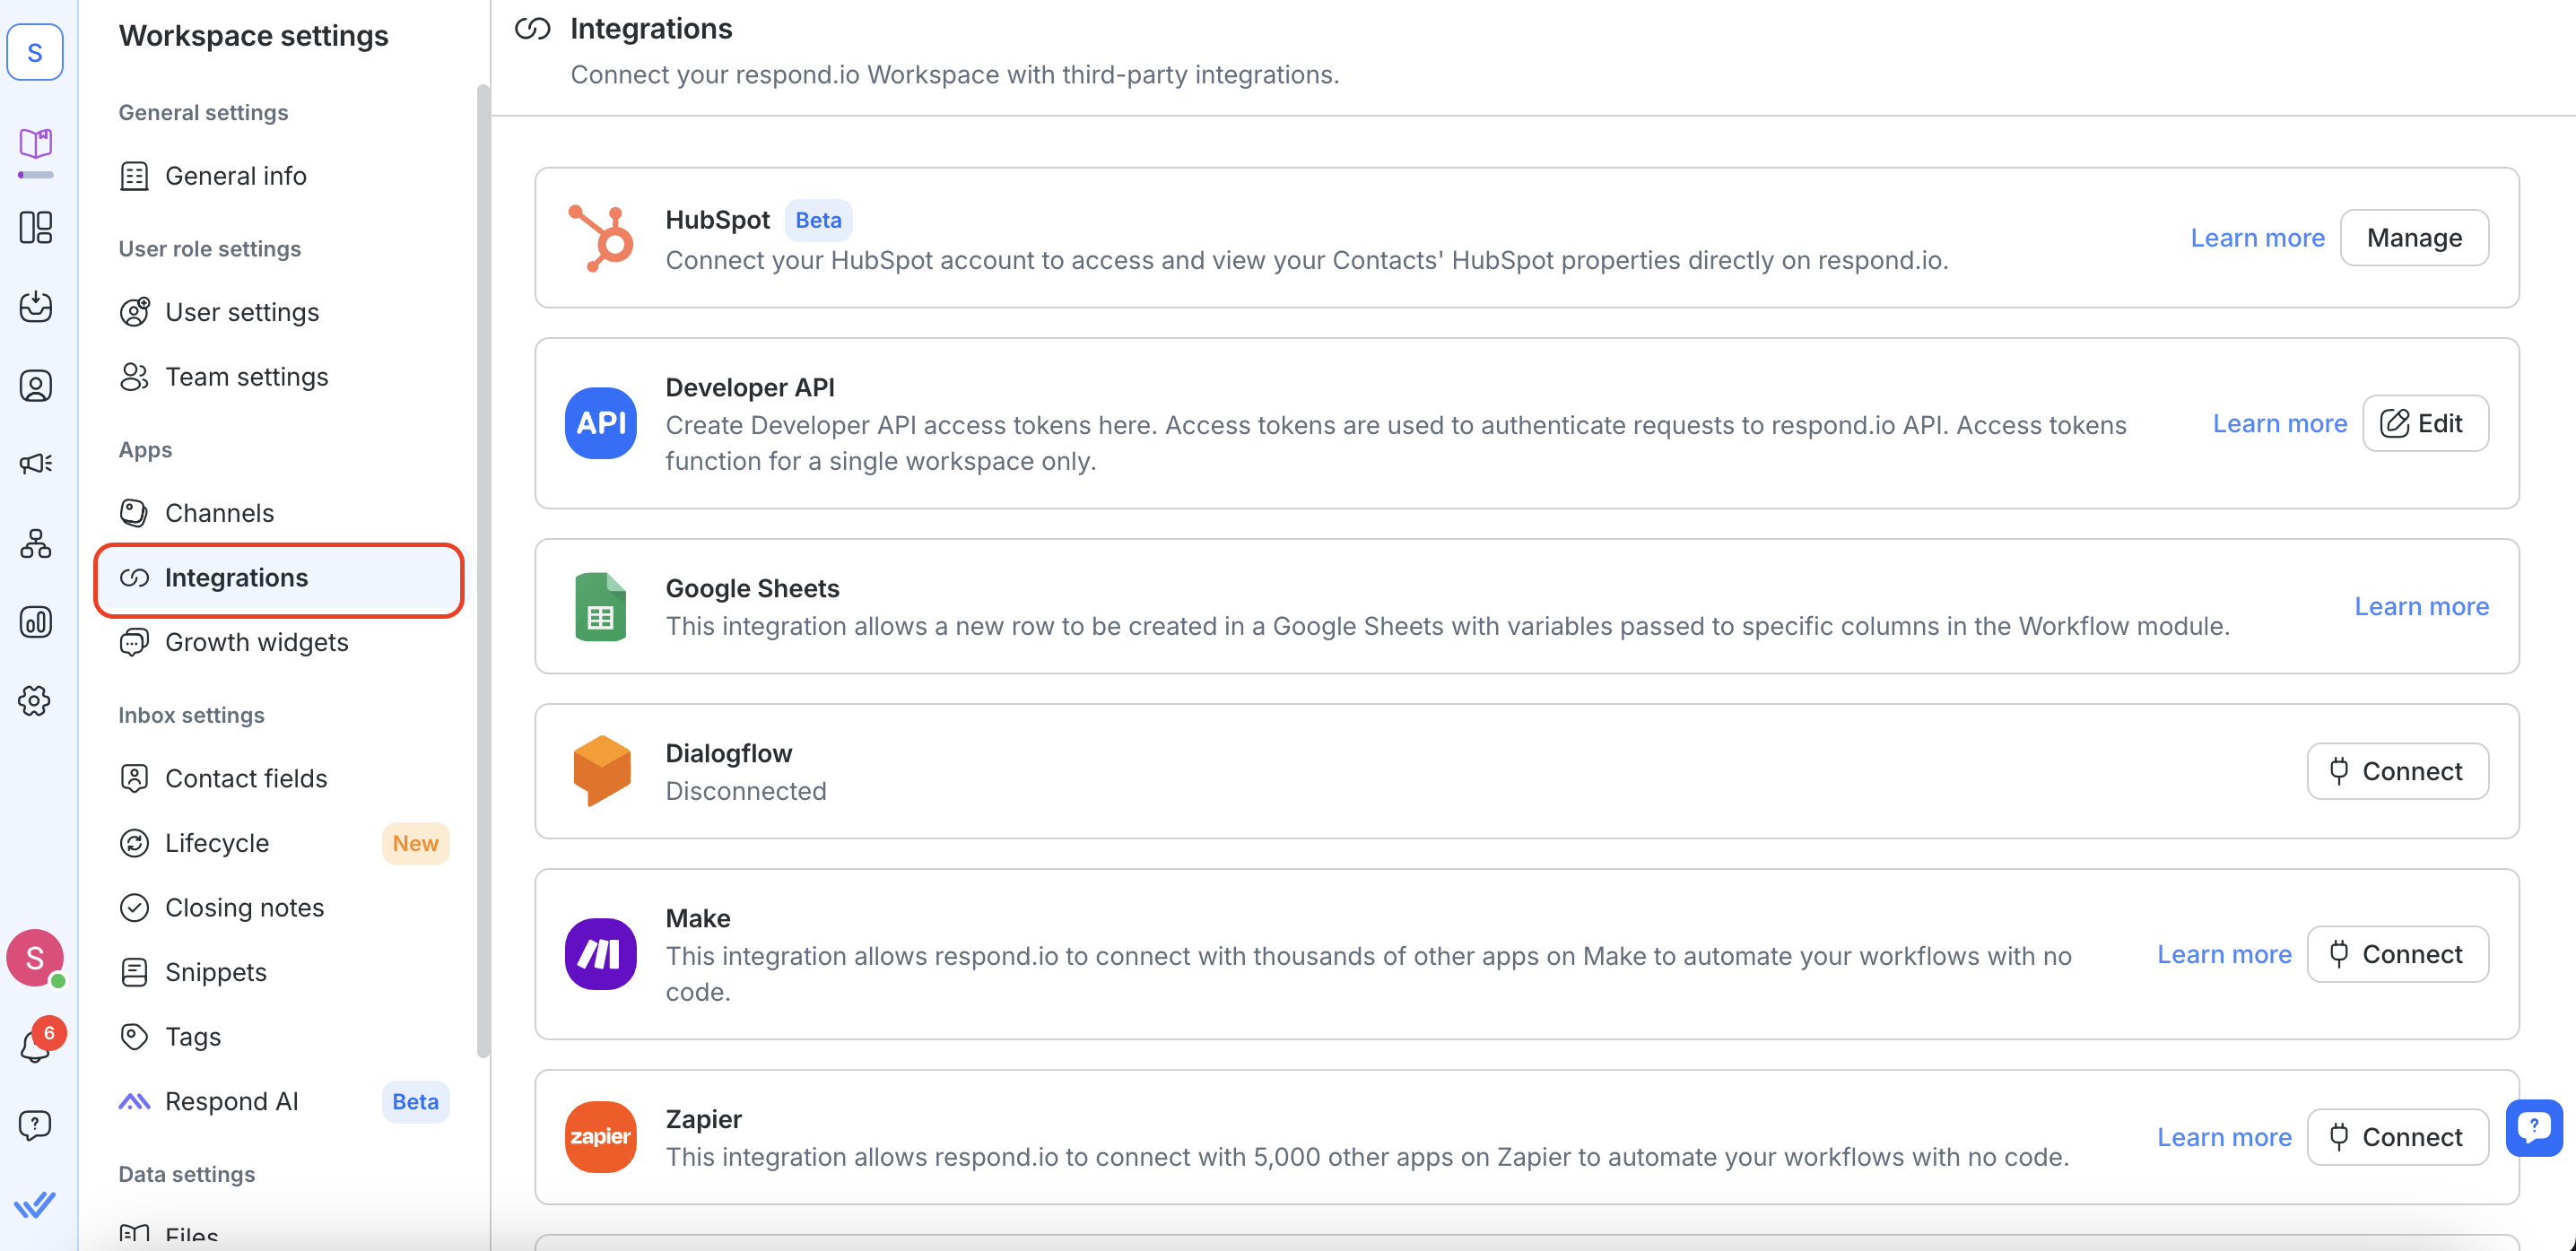Open the broadcasts megaphone icon in sidebar

point(36,463)
